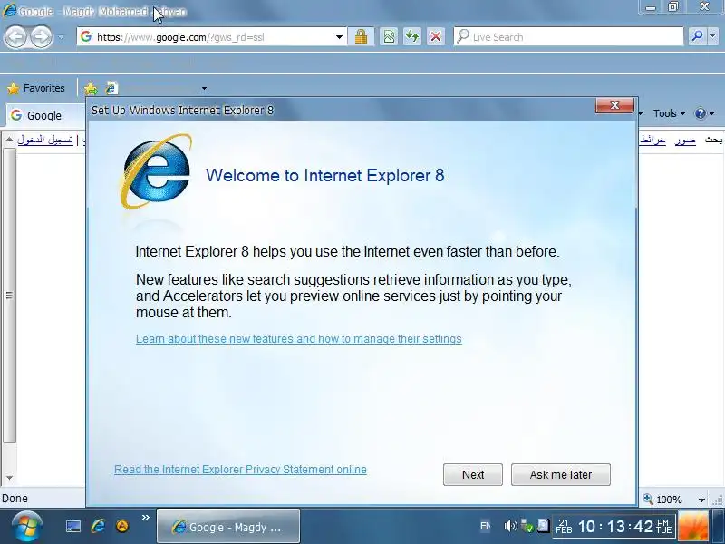The height and width of the screenshot is (544, 725).
Task: Open the Arabic Images link on Google page
Action: [x=685, y=140]
